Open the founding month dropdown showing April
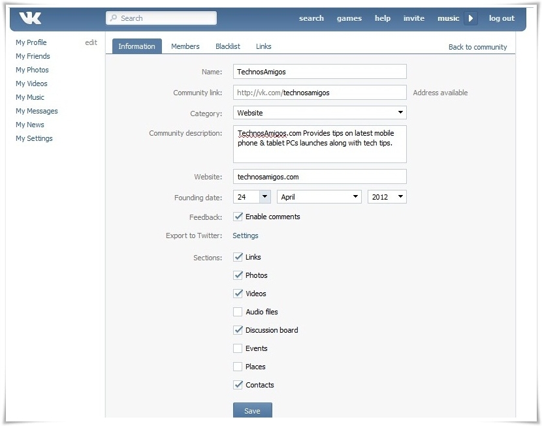542x426 pixels. click(x=319, y=197)
